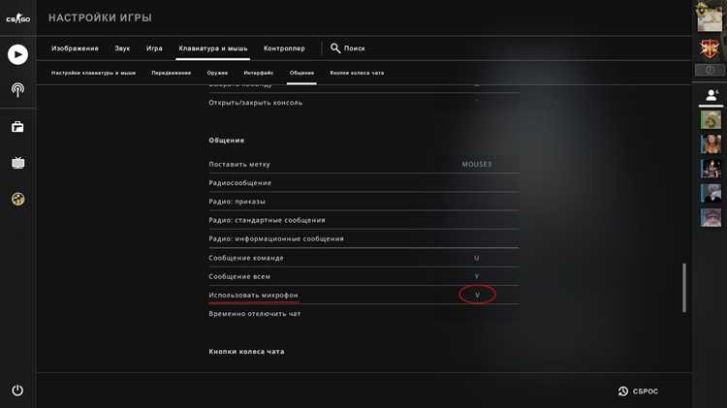Select the Радио: приказы binding row
727x408 pixels.
pos(363,202)
